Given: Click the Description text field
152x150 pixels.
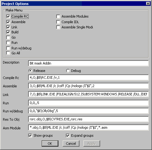Looking at the screenshot, I should [x=88, y=63].
